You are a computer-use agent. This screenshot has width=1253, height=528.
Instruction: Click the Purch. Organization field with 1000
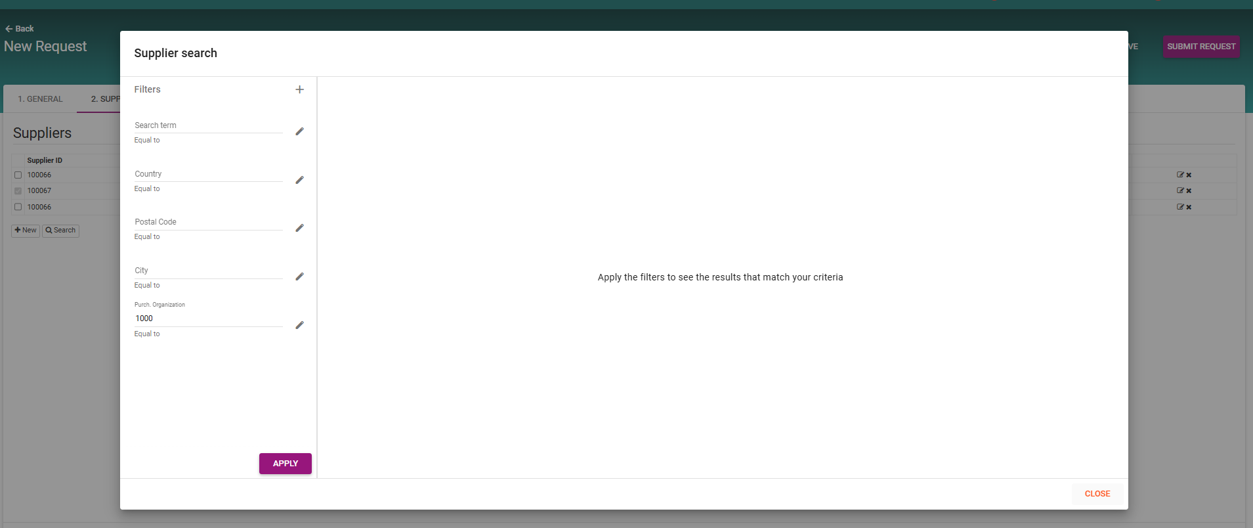[x=208, y=319]
